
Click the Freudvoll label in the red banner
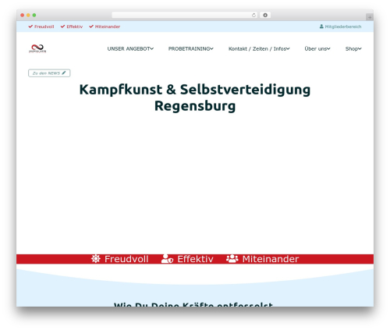(126, 259)
